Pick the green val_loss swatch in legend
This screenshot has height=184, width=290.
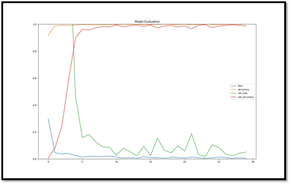pos(233,93)
